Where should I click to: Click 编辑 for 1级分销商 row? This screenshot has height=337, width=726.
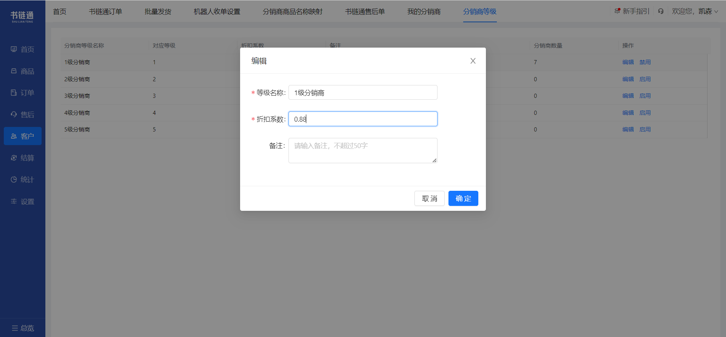[x=628, y=62]
